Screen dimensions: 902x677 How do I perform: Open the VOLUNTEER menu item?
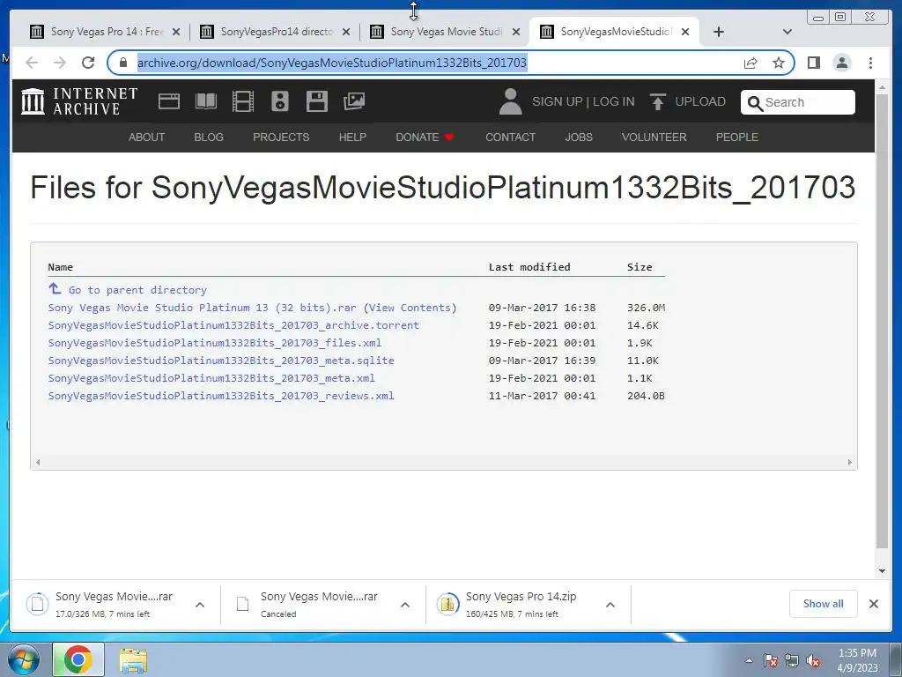654,137
